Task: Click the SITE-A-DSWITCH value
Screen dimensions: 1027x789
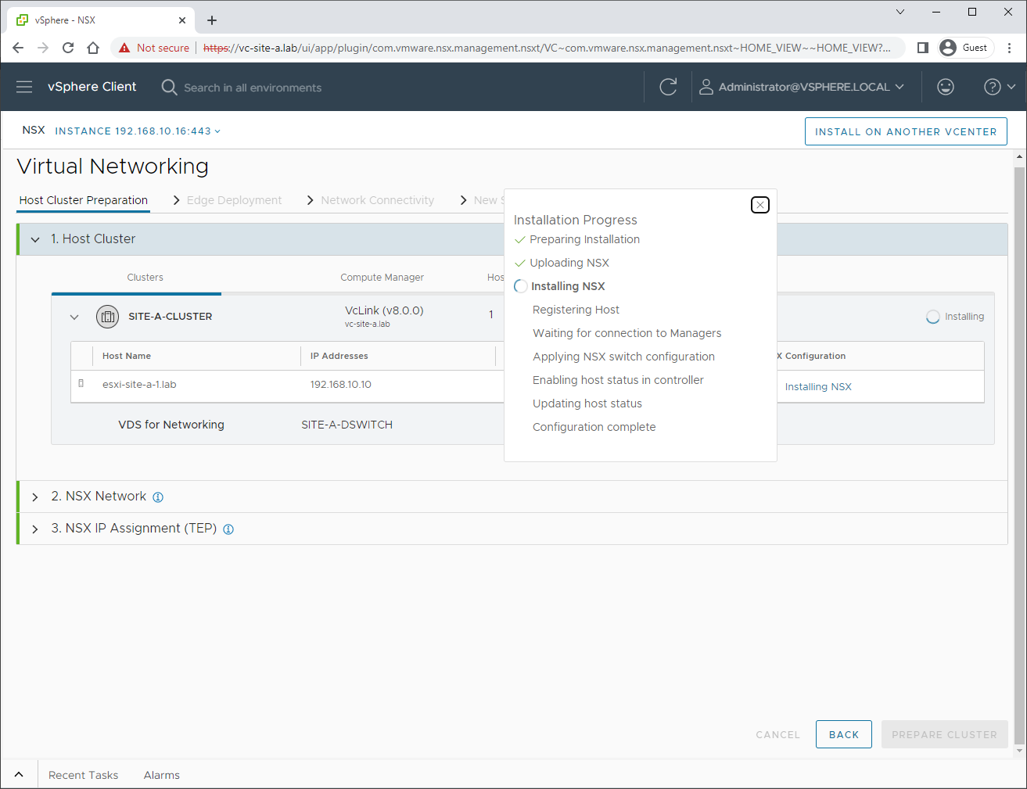Action: (347, 425)
